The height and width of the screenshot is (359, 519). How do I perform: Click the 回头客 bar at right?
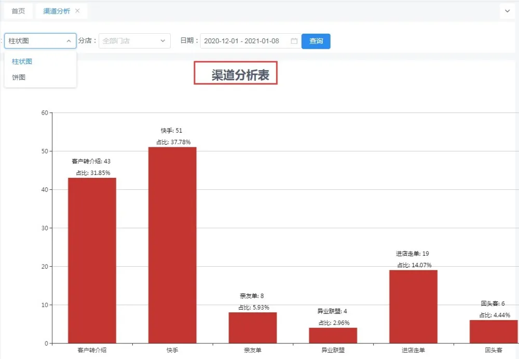(494, 332)
